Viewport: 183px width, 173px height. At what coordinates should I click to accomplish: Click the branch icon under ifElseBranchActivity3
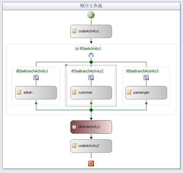[146, 77]
